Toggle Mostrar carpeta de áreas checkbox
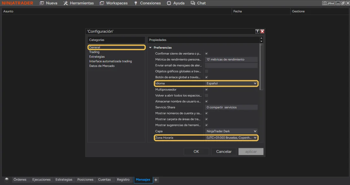The width and height of the screenshot is (350, 185). click(x=206, y=119)
